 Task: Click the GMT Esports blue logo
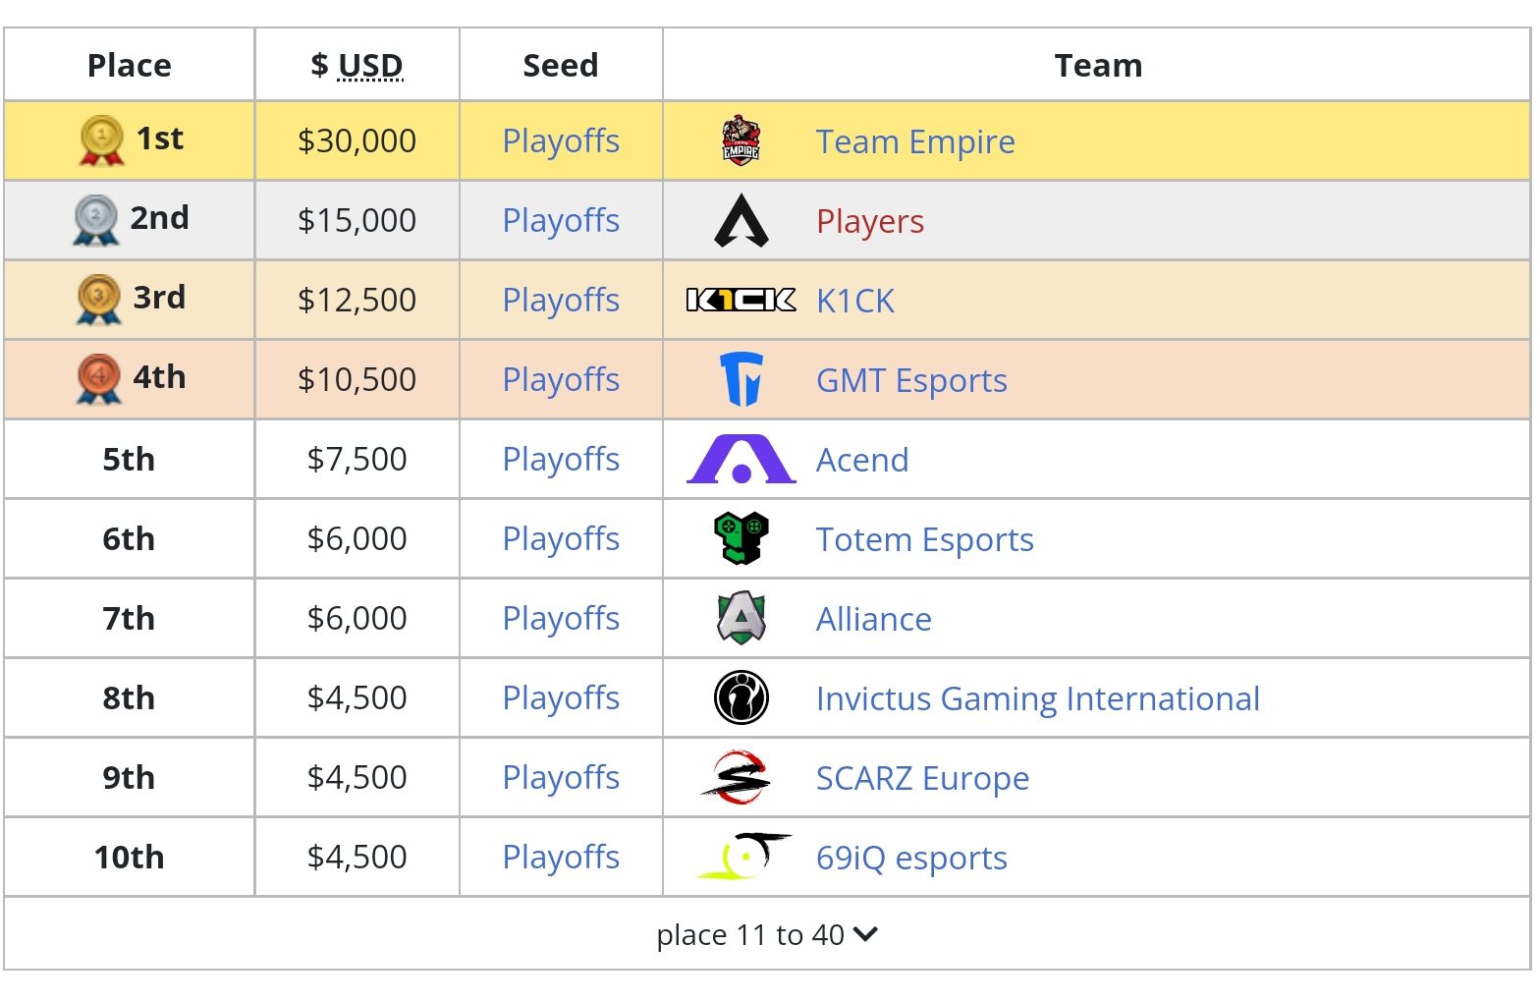[x=741, y=379]
